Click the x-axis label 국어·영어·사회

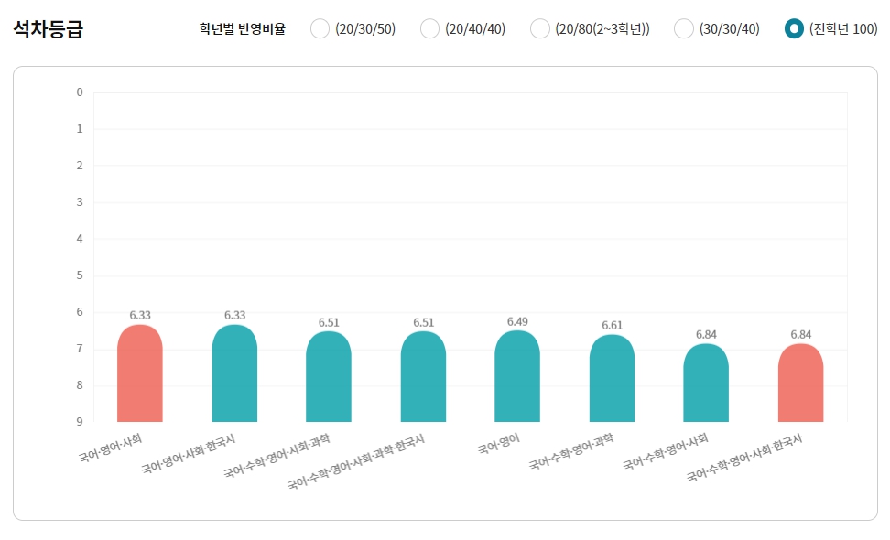click(110, 448)
